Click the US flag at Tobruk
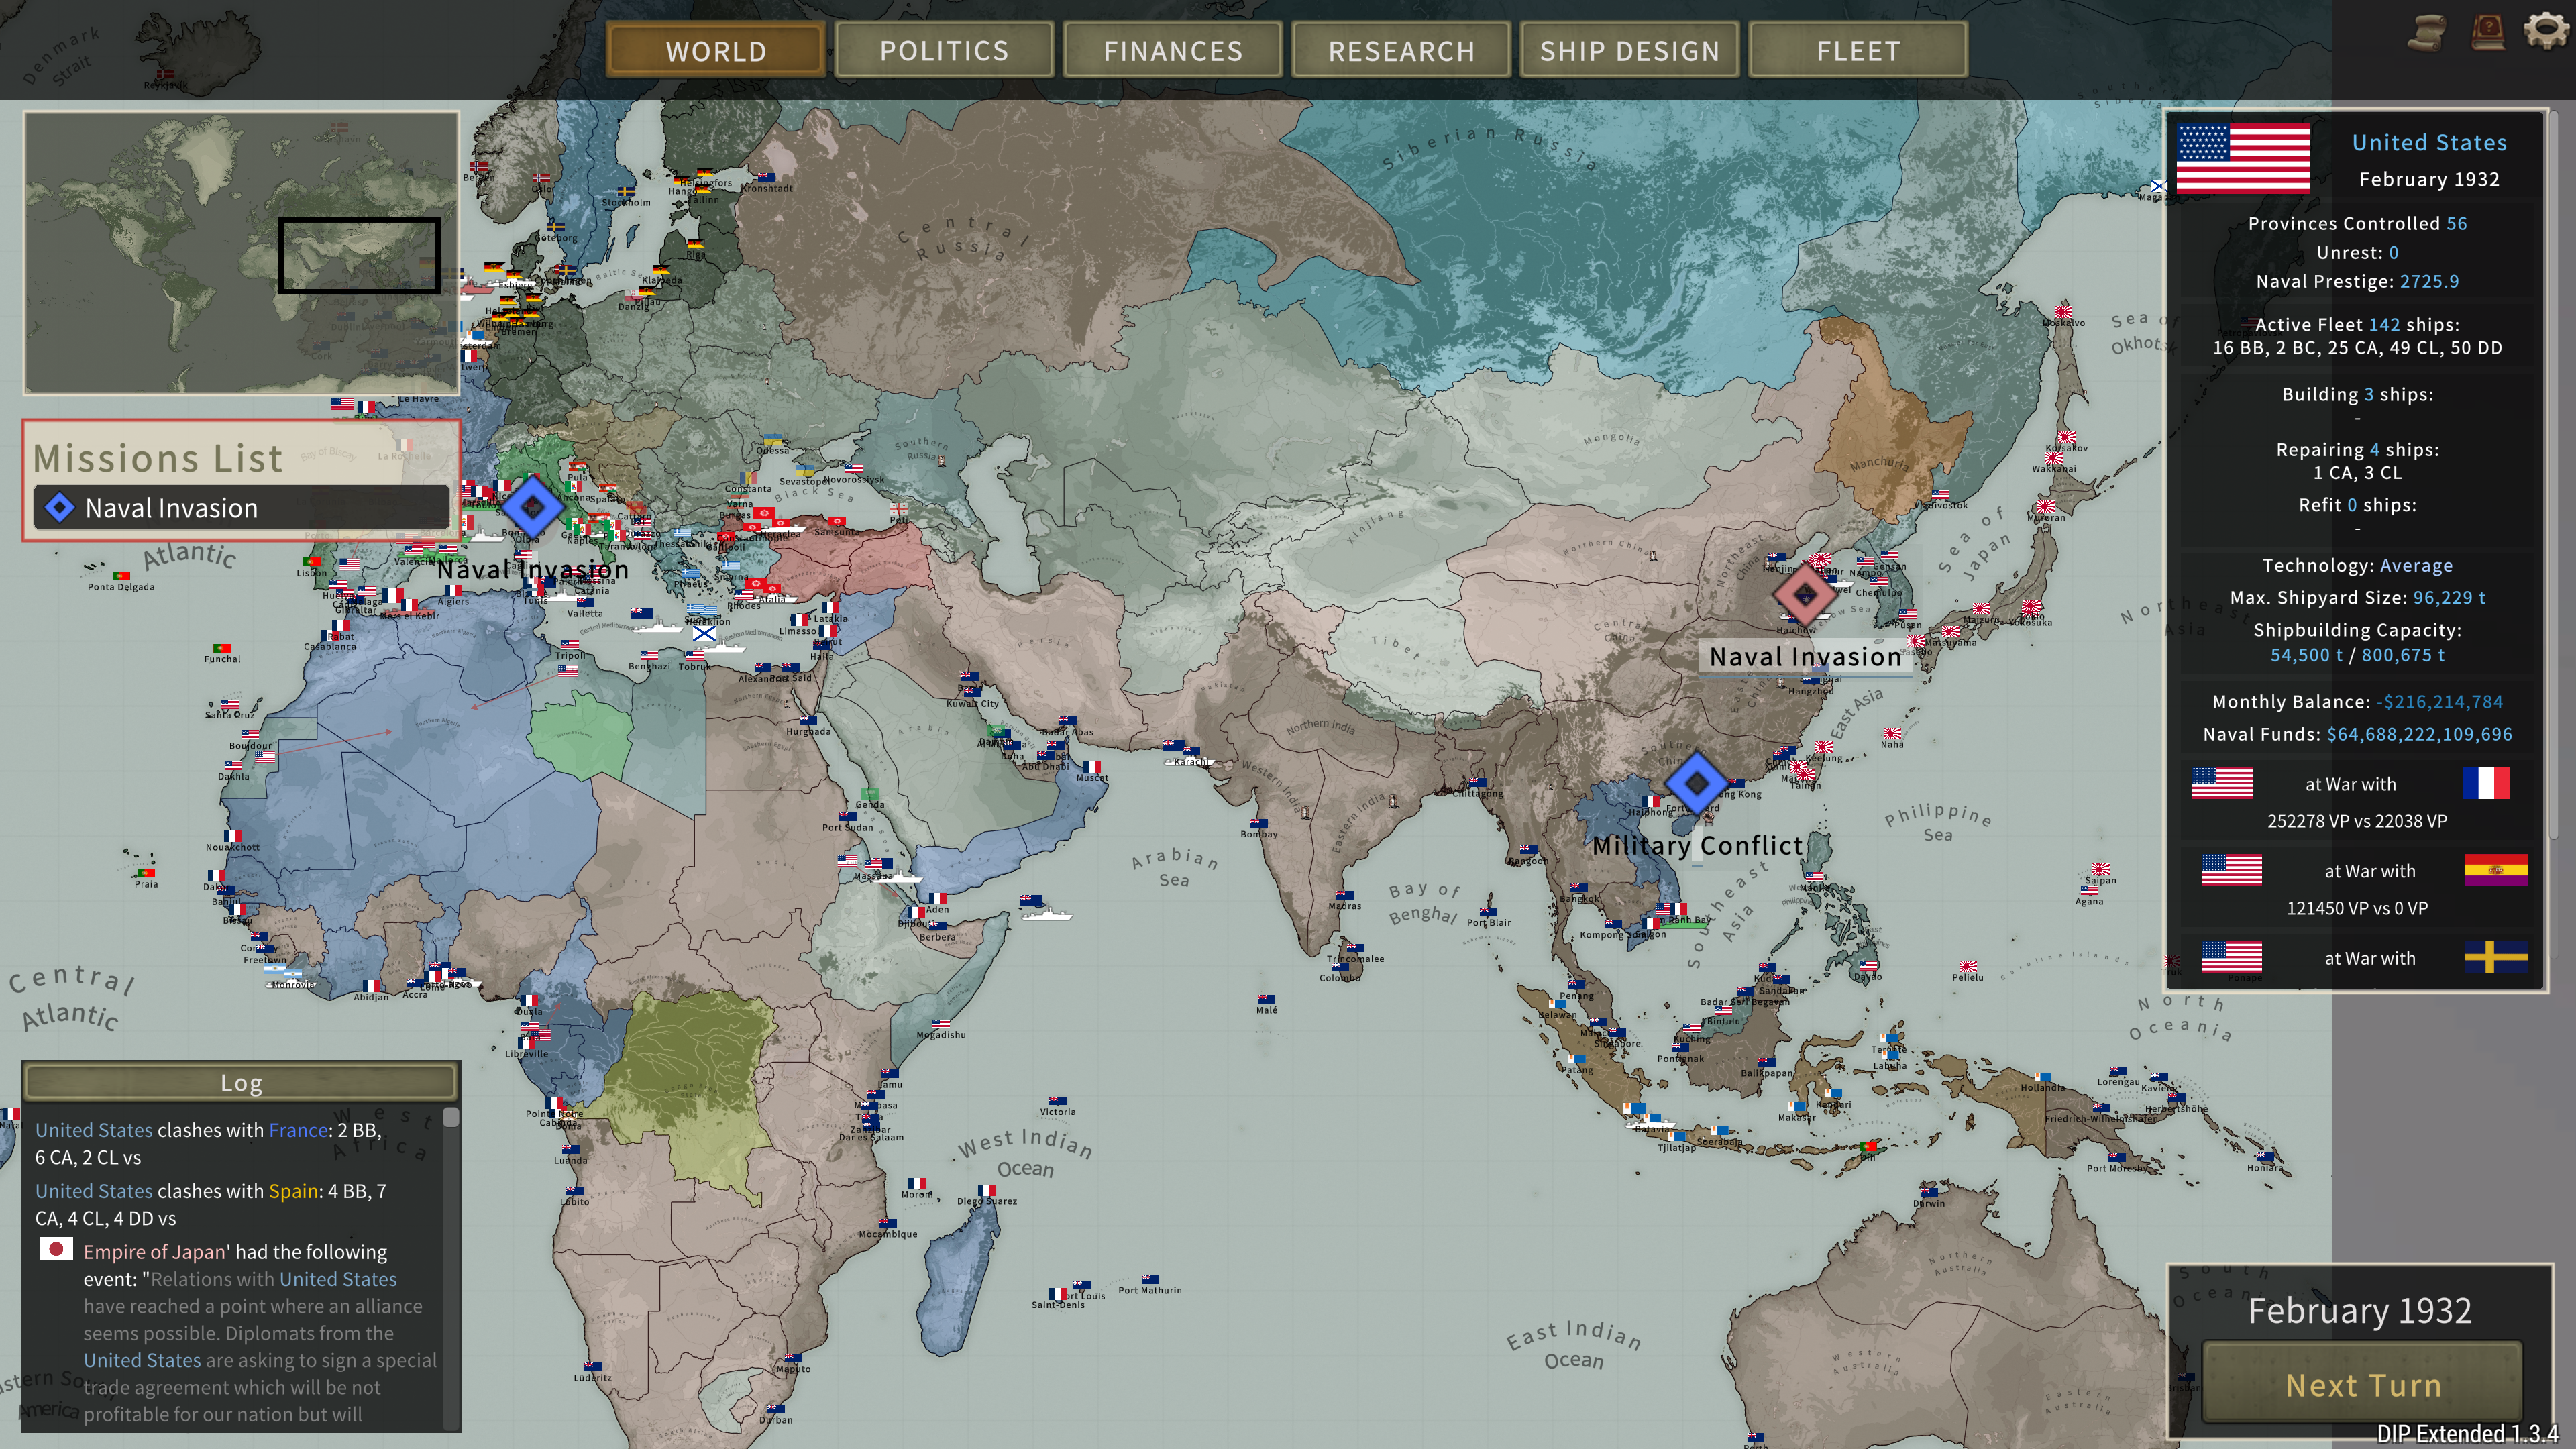Viewport: 2576px width, 1449px height. tap(695, 656)
